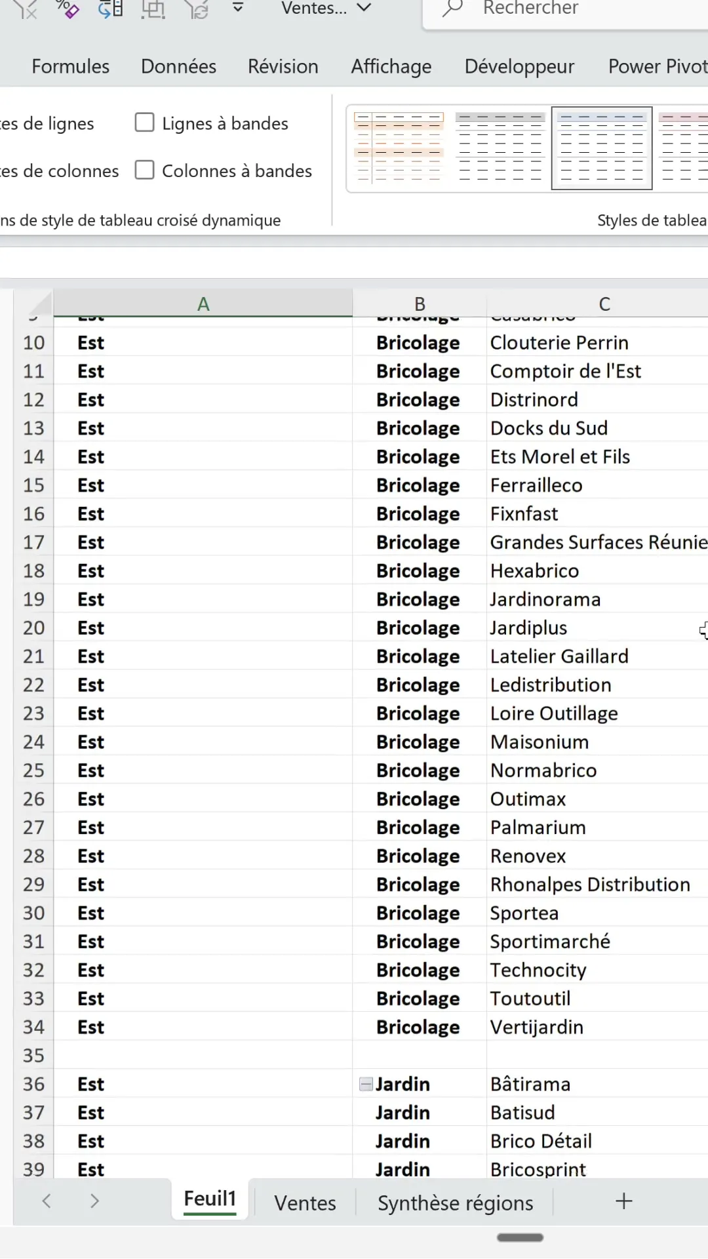This screenshot has width=708, height=1259.
Task: Apply the selected blue pivot table style
Action: [602, 148]
